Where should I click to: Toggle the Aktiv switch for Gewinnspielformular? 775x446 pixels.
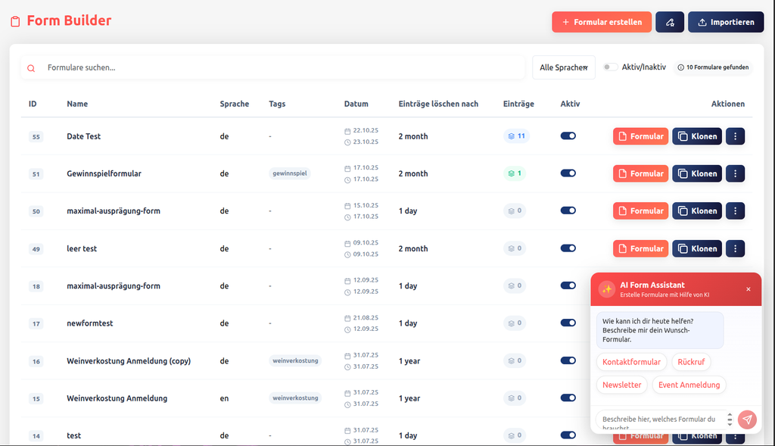tap(568, 173)
